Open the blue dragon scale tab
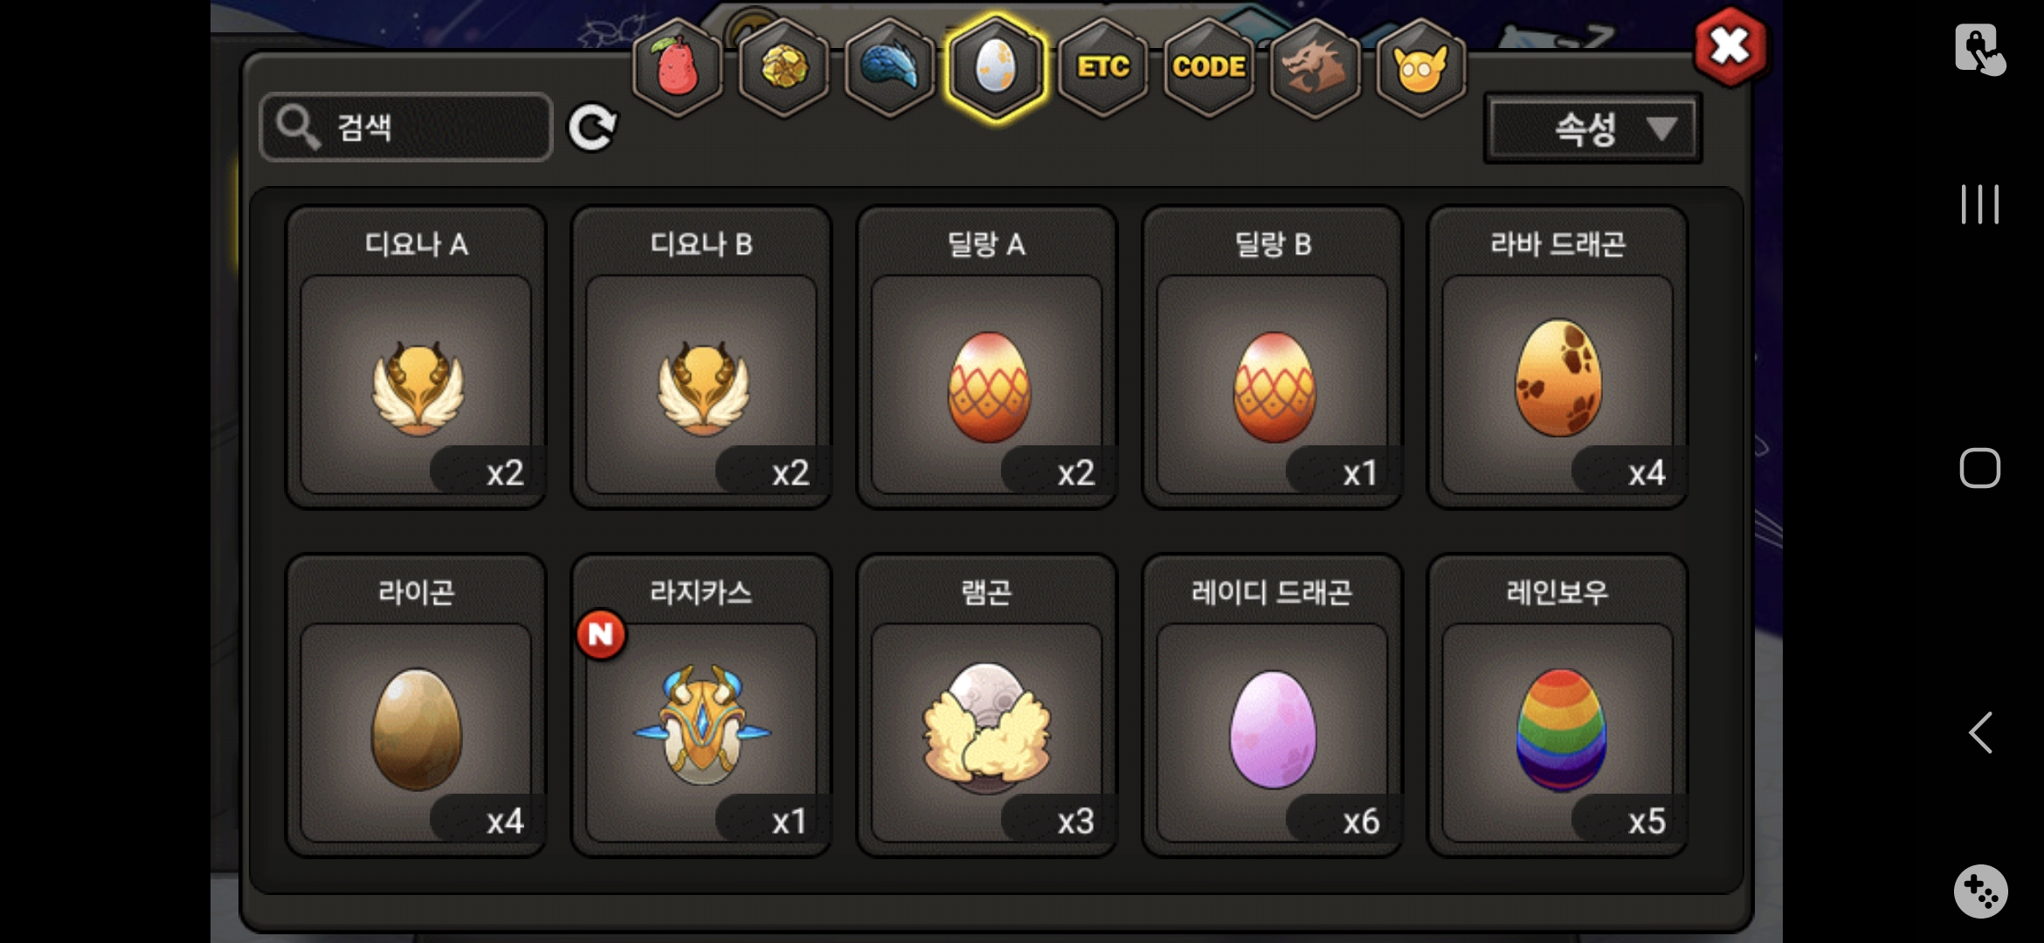Screen dimensions: 2044x943 [x=889, y=68]
